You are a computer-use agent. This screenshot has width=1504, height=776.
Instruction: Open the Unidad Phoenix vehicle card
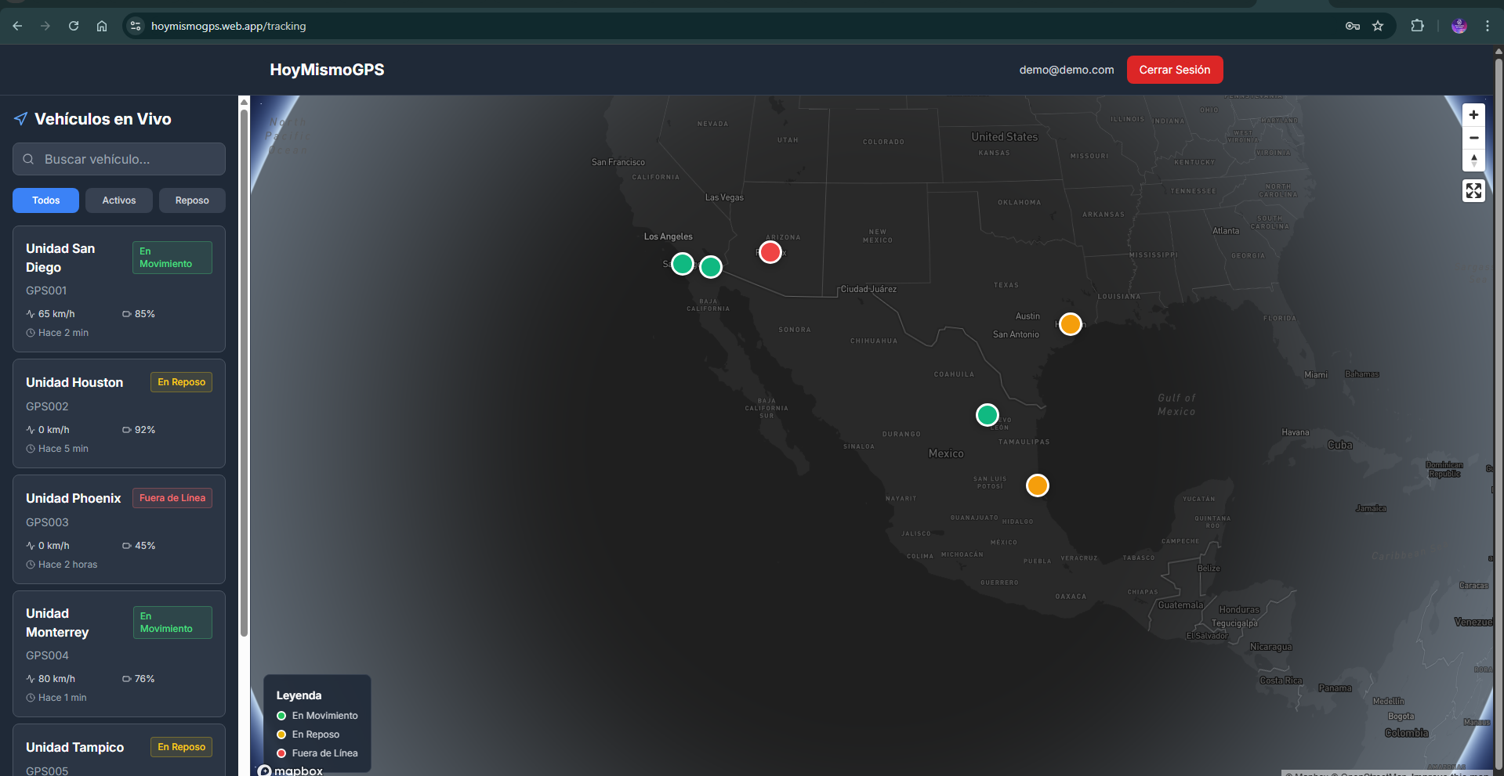tap(119, 529)
